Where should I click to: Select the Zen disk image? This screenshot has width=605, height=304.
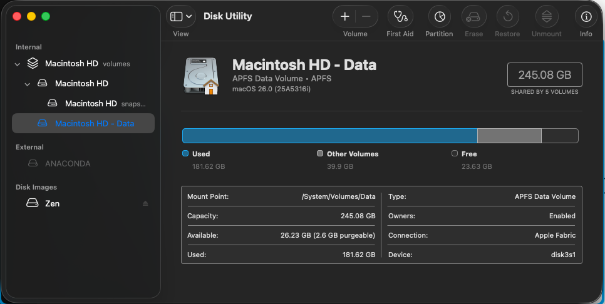[x=52, y=203]
